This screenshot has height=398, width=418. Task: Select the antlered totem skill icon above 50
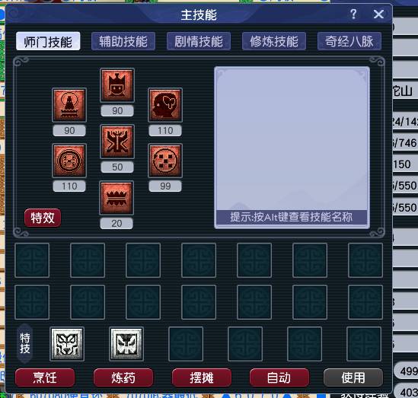[117, 142]
